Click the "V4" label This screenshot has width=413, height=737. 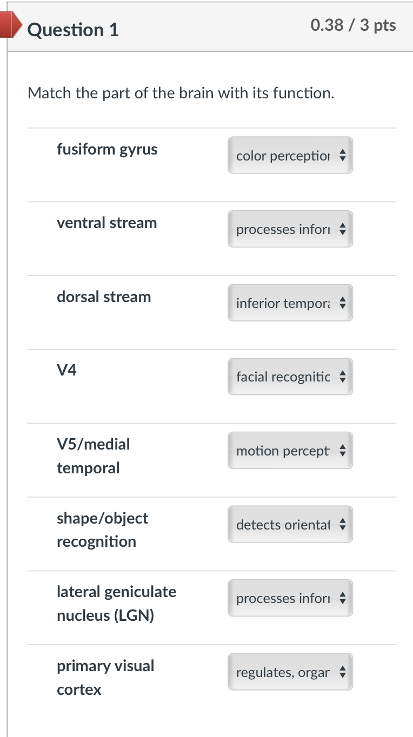pos(67,370)
